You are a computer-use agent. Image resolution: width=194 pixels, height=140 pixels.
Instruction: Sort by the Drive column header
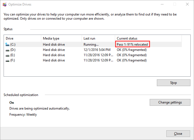click(x=22, y=38)
